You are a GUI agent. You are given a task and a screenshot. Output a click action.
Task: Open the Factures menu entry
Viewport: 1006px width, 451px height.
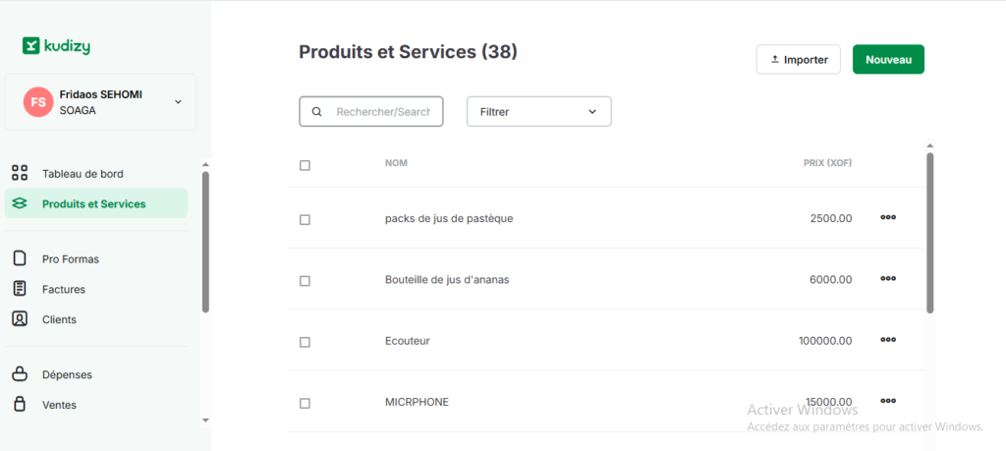64,289
